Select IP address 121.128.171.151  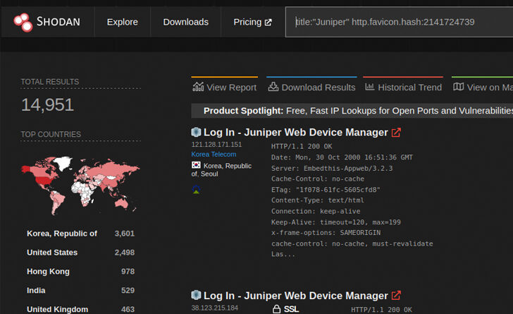216,145
